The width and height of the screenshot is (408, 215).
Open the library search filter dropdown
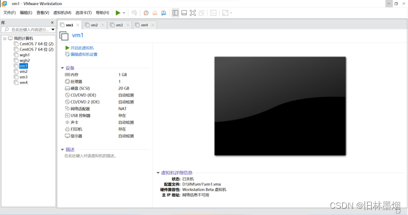(53, 30)
